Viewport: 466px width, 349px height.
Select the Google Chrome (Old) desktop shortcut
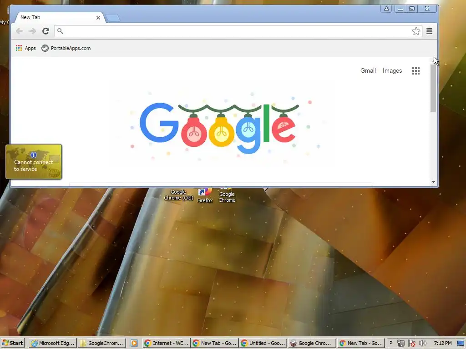[178, 194]
